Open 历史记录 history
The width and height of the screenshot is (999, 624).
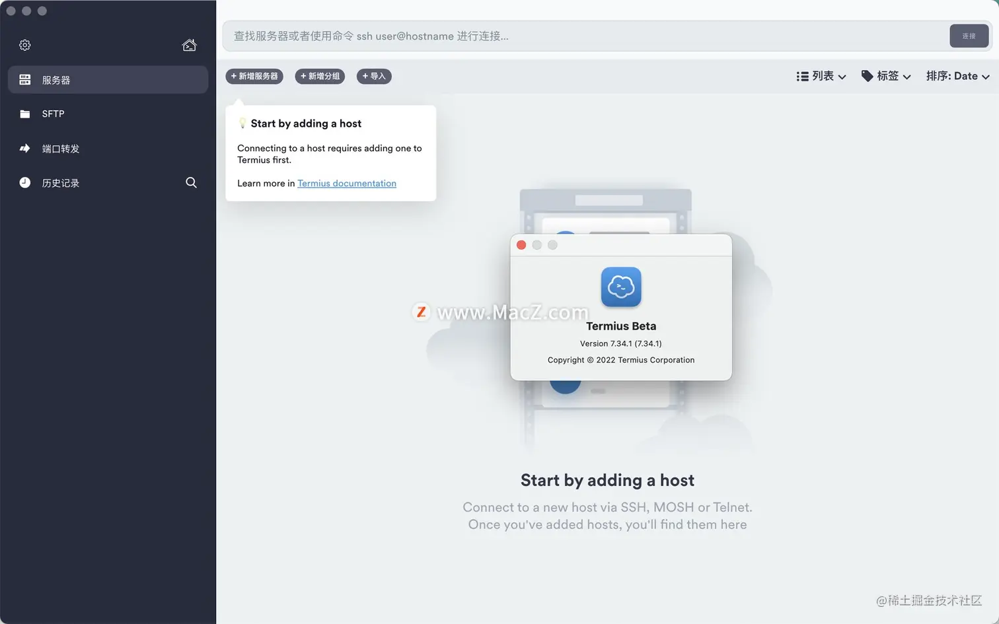point(60,183)
